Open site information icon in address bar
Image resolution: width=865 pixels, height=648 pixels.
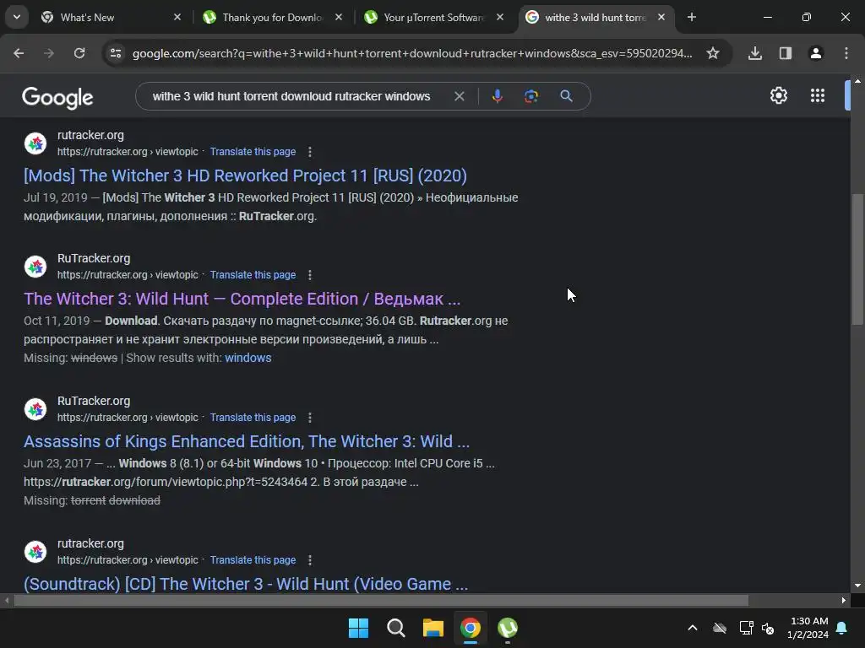116,53
